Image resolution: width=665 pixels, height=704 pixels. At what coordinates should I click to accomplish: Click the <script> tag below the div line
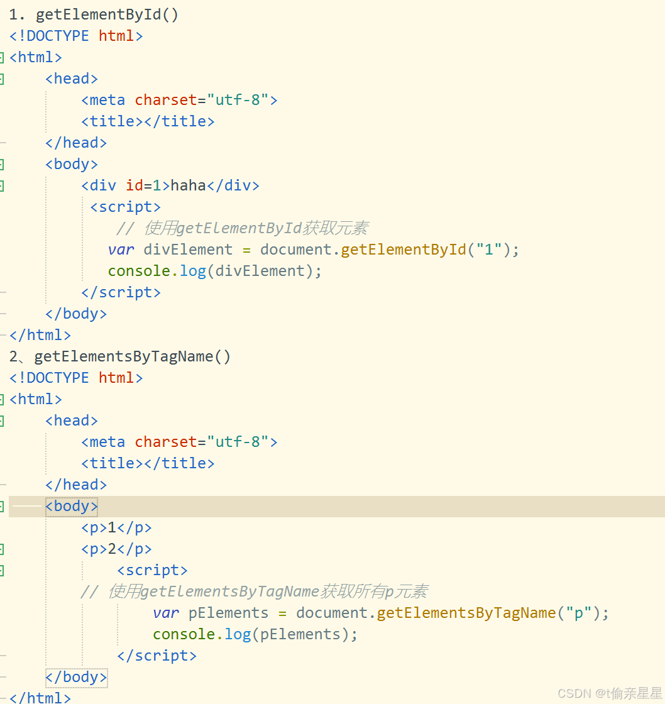(125, 207)
